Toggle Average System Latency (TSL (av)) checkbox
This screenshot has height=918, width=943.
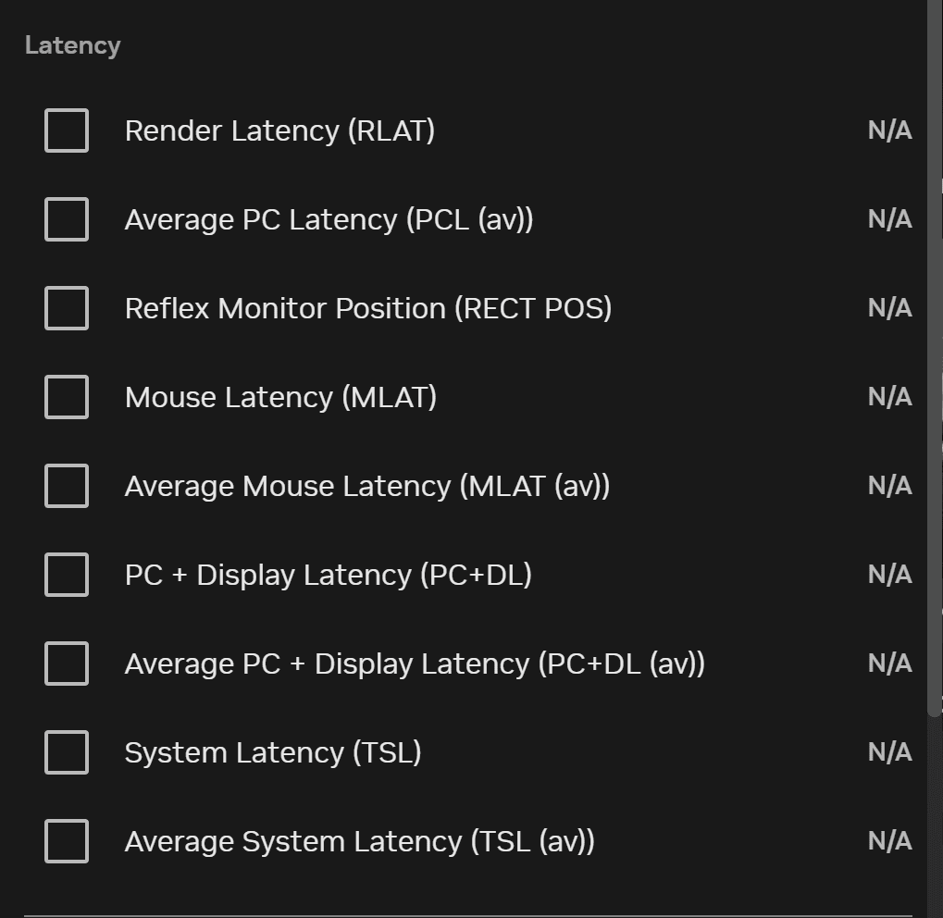click(67, 841)
